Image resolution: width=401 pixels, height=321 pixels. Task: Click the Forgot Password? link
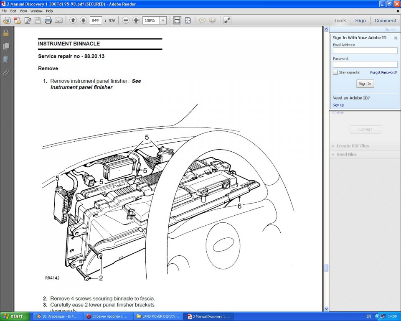[x=383, y=72]
